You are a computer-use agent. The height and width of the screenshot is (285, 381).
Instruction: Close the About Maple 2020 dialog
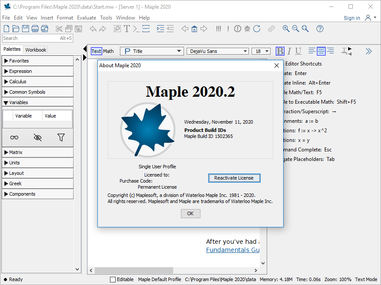tap(277, 66)
